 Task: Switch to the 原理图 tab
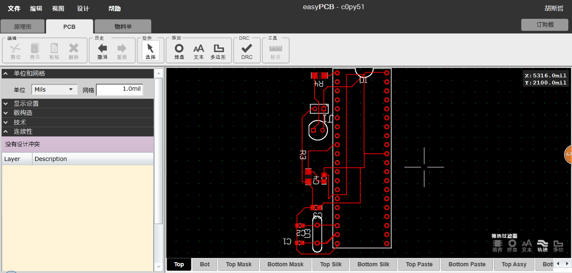tap(23, 26)
